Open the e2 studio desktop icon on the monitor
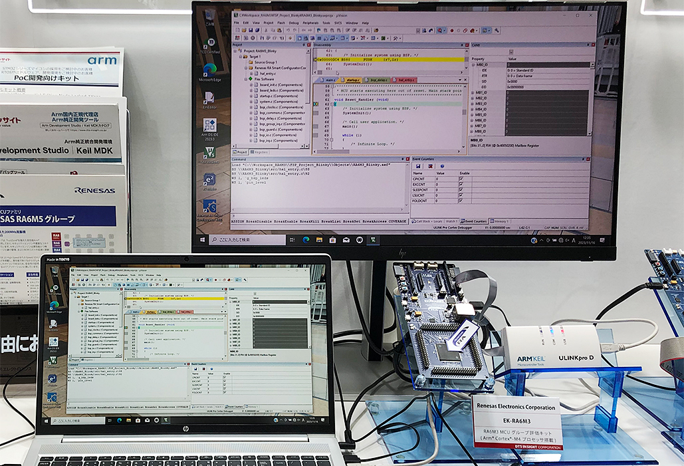The height and width of the screenshot is (466, 684). [x=209, y=182]
